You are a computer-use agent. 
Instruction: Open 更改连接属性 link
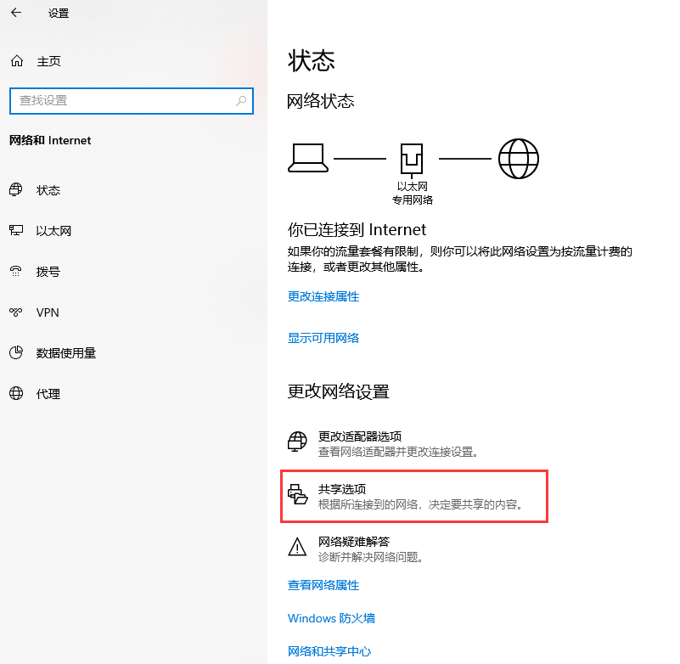click(x=324, y=296)
